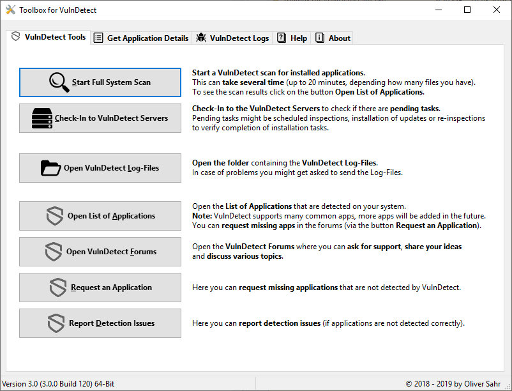
Task: Click the 'Note:' line about supported common apps
Action: [x=339, y=216]
